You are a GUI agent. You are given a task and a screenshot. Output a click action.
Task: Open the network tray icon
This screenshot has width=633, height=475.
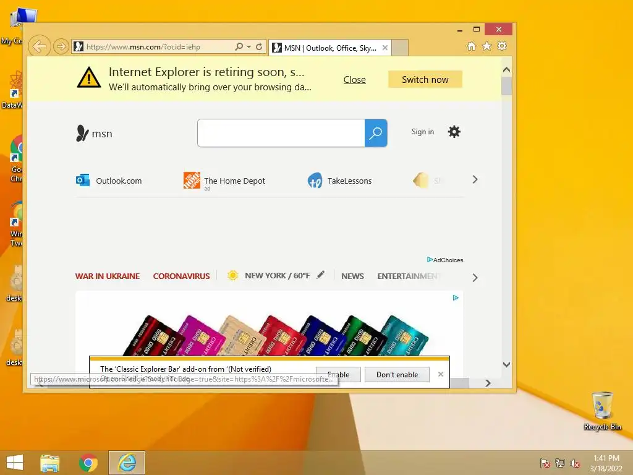click(x=559, y=463)
